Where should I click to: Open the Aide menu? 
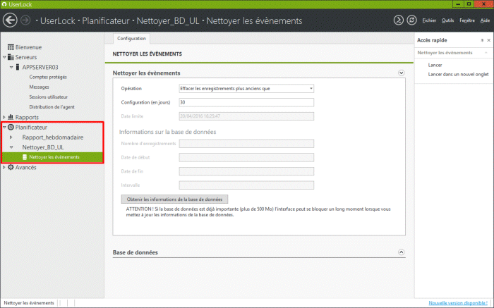tap(485, 20)
